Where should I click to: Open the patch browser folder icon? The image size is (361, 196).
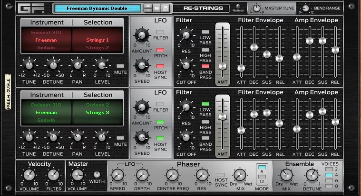pyautogui.click(x=156, y=9)
